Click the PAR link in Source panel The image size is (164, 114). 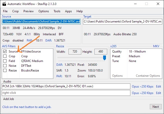pyautogui.click(x=30, y=40)
